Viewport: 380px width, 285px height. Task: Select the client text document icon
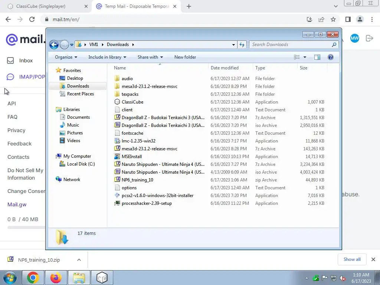click(117, 109)
